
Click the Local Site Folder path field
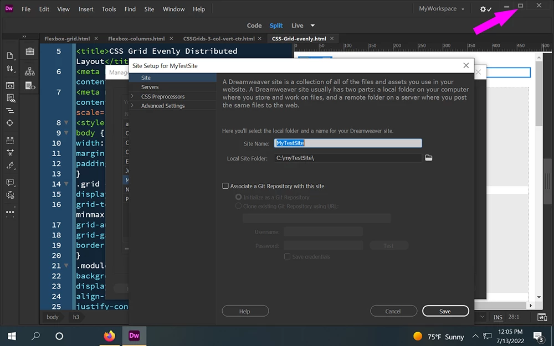(x=348, y=158)
